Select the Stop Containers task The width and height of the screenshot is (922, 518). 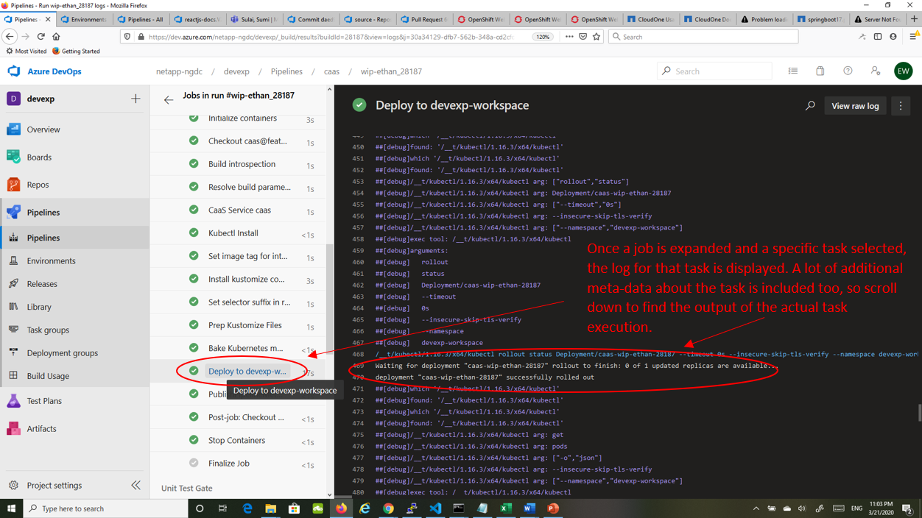(x=236, y=440)
